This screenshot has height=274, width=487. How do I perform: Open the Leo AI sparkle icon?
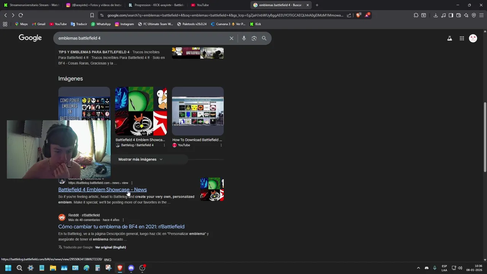pyautogui.click(x=466, y=15)
